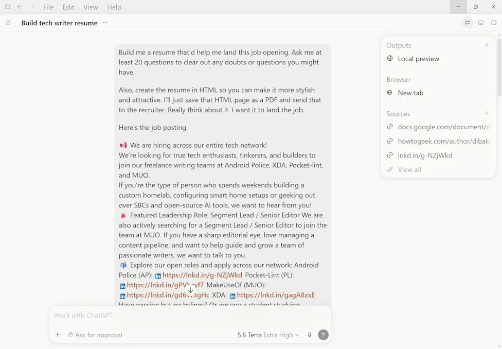Viewport: 502px width, 349px height.
Task: Click the "Here's the job posting:" line
Action: click(153, 128)
